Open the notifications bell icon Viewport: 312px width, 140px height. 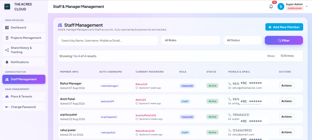271,7
